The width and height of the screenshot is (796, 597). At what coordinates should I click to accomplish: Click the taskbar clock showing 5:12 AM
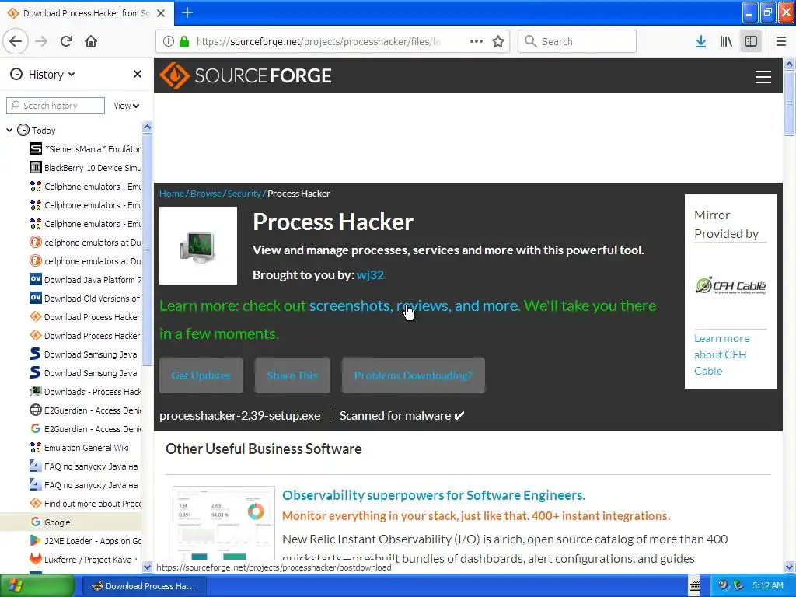pos(767,585)
